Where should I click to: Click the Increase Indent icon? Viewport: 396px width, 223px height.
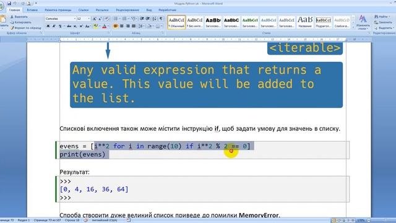[x=148, y=19]
